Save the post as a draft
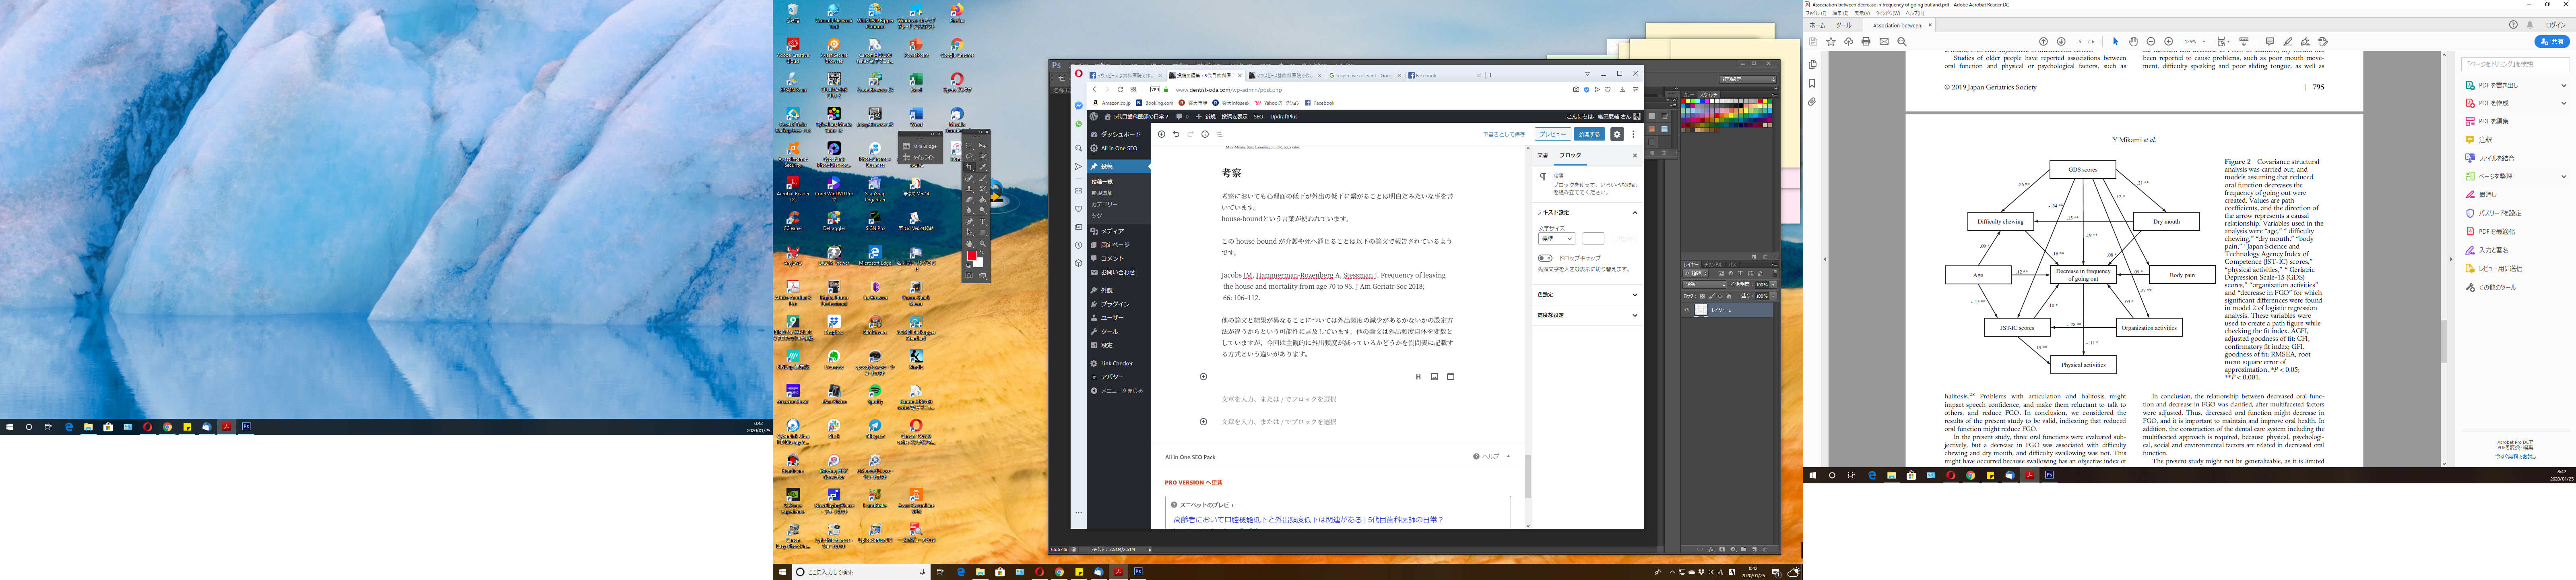The width and height of the screenshot is (2576, 580). pos(1504,134)
